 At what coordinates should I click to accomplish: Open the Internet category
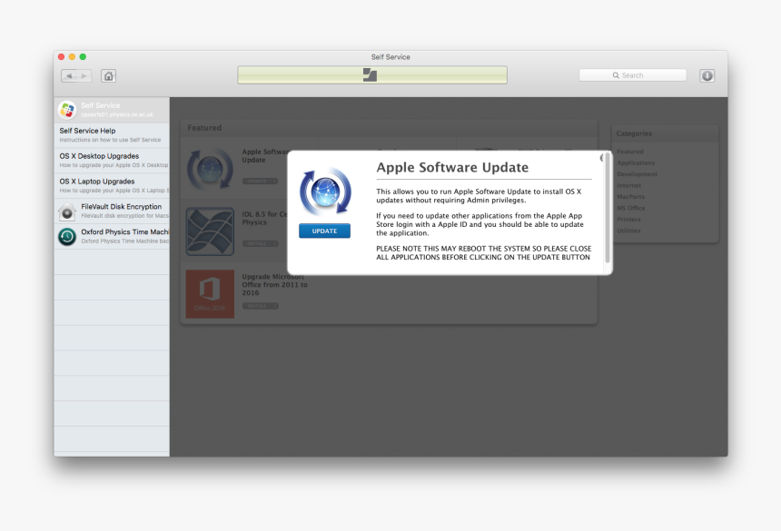(629, 185)
